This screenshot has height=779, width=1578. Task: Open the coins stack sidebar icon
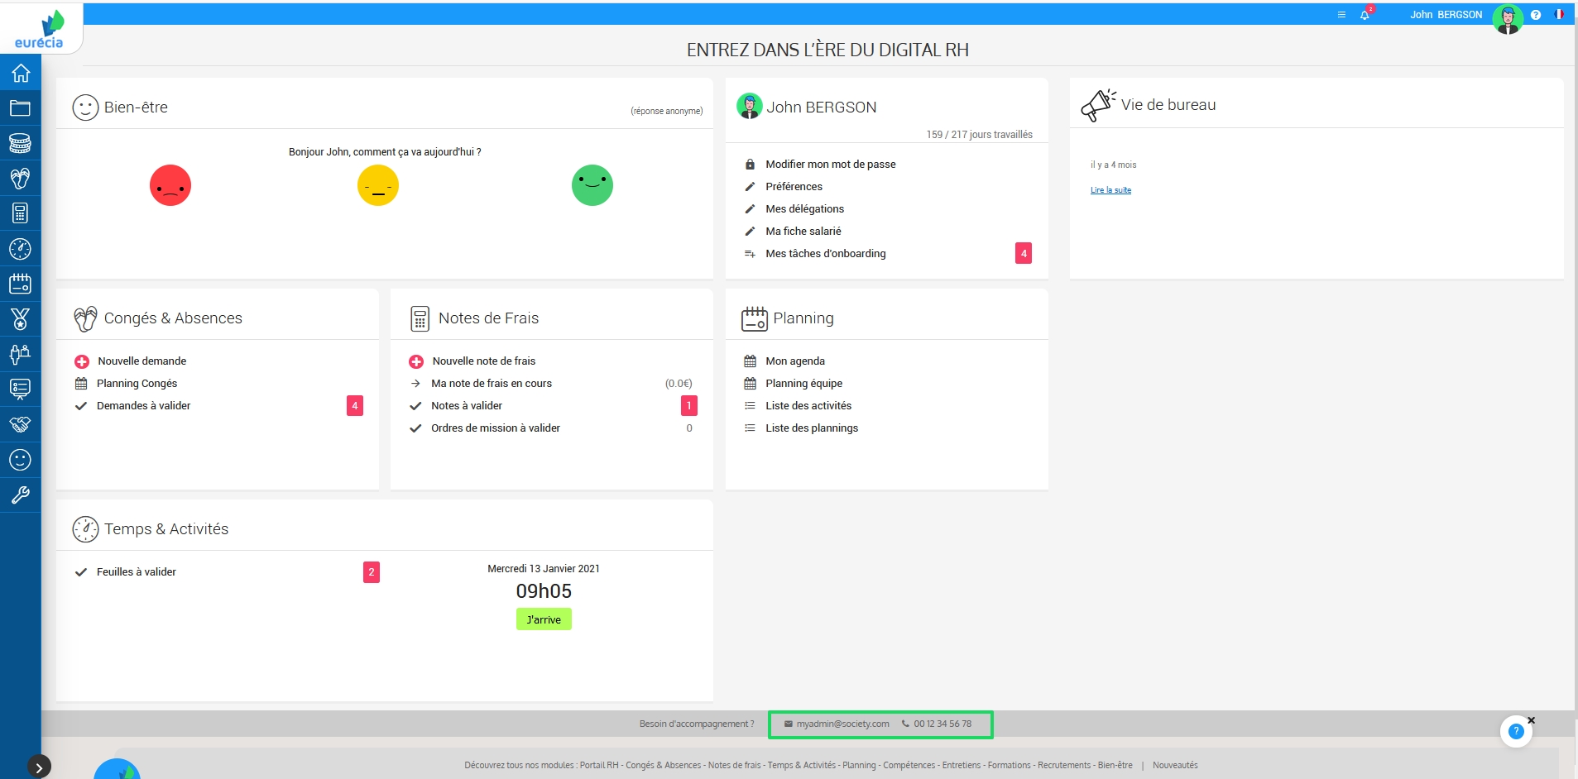tap(20, 143)
